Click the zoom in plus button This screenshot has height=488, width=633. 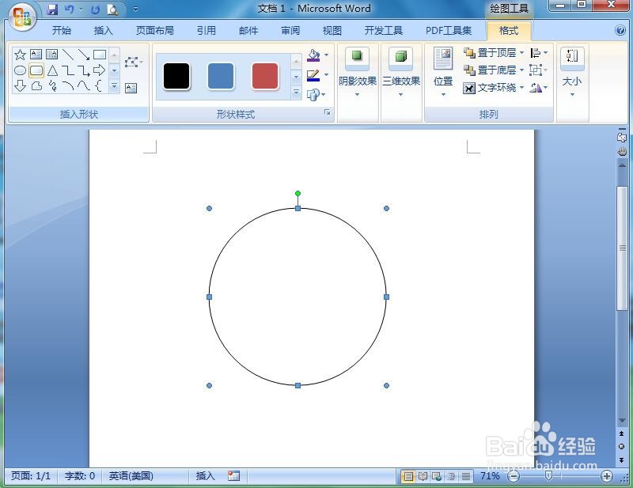click(x=606, y=476)
